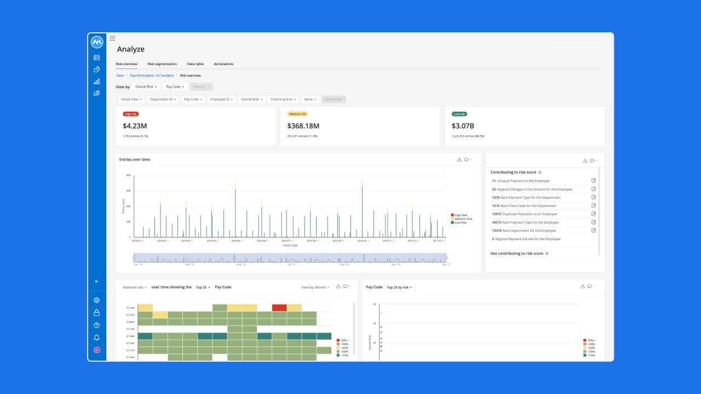Click the notifications bell icon

(x=97, y=338)
